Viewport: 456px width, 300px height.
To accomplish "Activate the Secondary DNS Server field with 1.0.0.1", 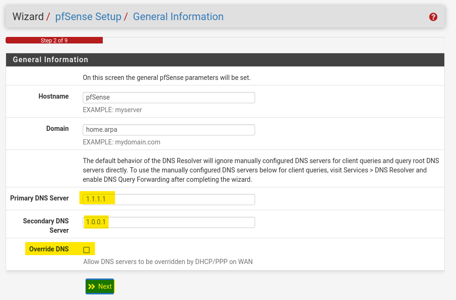I will (169, 222).
